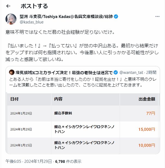Click the quoted post's verified badge
Viewport: 165px width, 168px height.
(116, 72)
